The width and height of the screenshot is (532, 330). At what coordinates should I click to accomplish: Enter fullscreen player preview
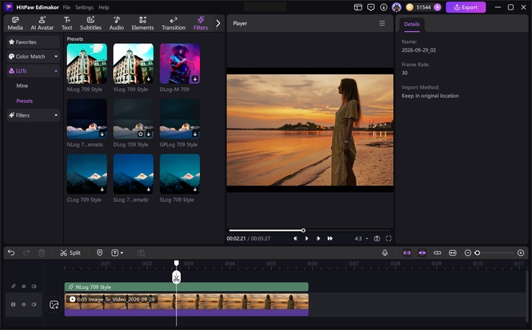click(x=389, y=239)
